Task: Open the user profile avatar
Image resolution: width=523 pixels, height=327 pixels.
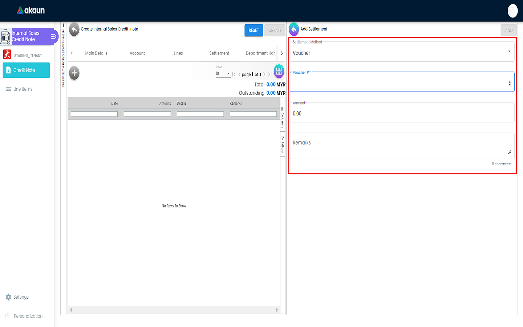Action: click(512, 11)
